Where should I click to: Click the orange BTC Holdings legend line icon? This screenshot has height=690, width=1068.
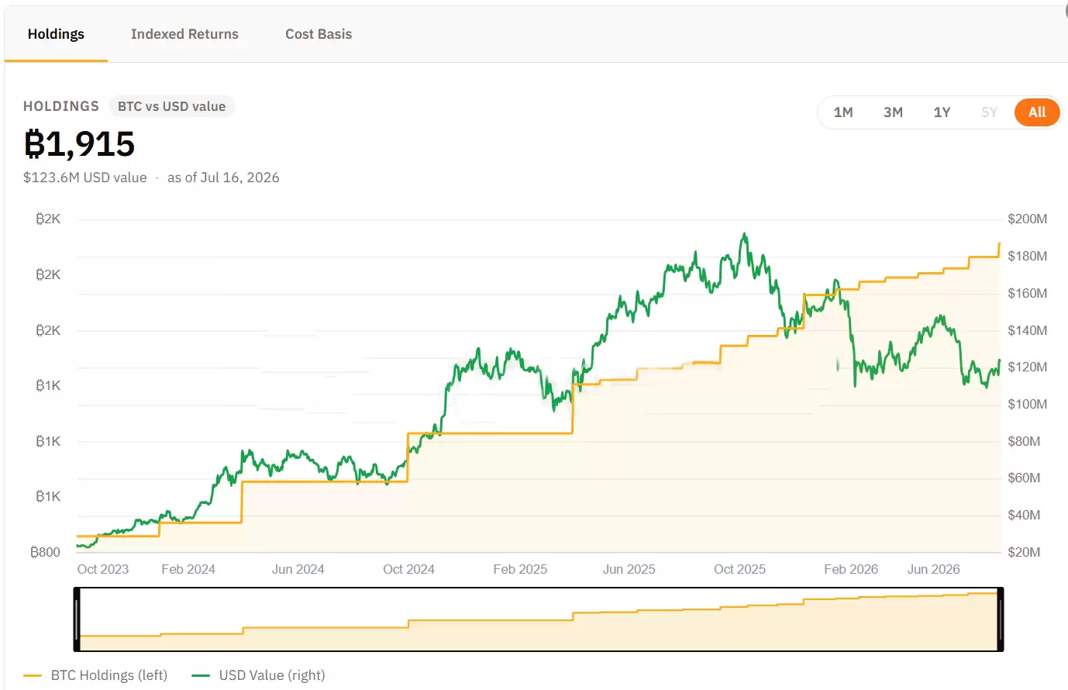(x=33, y=675)
